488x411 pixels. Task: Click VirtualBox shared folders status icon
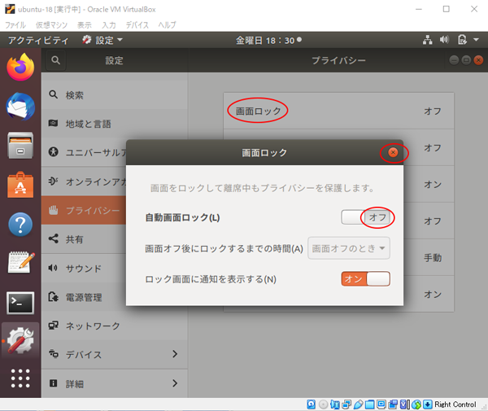tap(369, 404)
